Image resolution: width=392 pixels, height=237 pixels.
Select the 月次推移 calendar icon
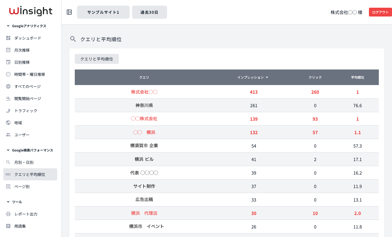click(8, 50)
